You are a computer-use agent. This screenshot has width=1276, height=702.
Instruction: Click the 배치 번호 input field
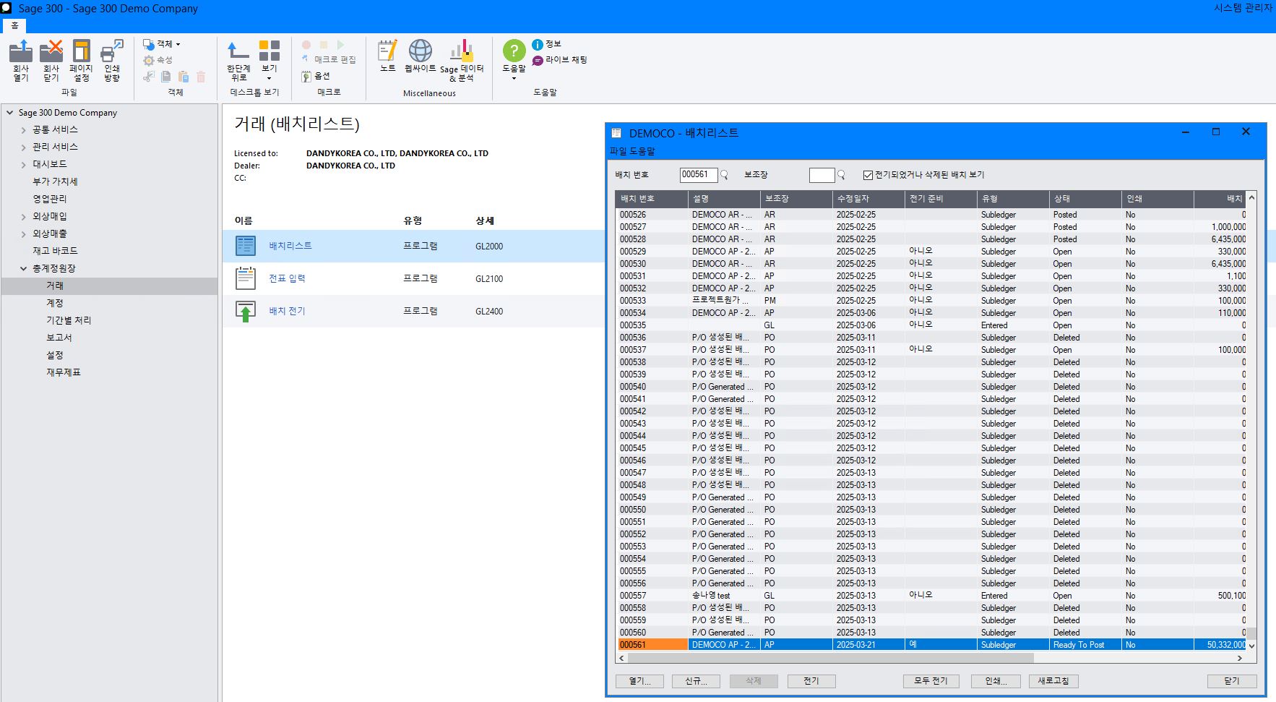pyautogui.click(x=698, y=174)
